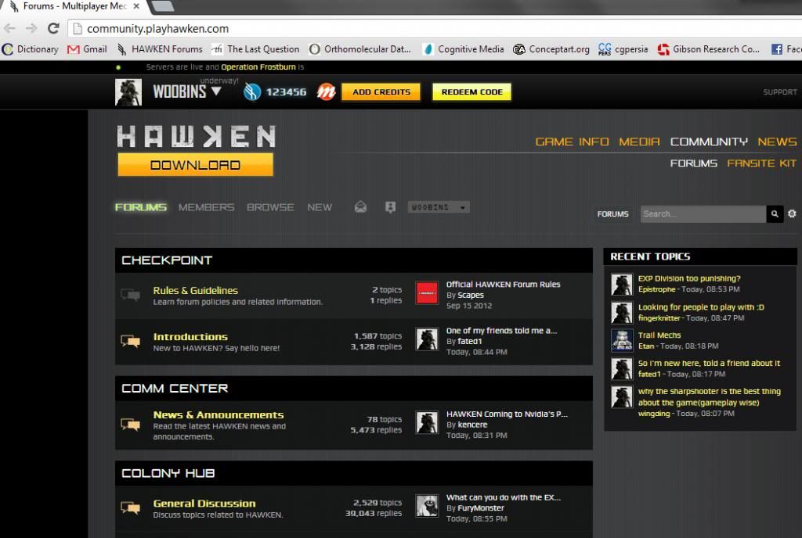Click the Operation Frostburn announcement link

pos(258,67)
